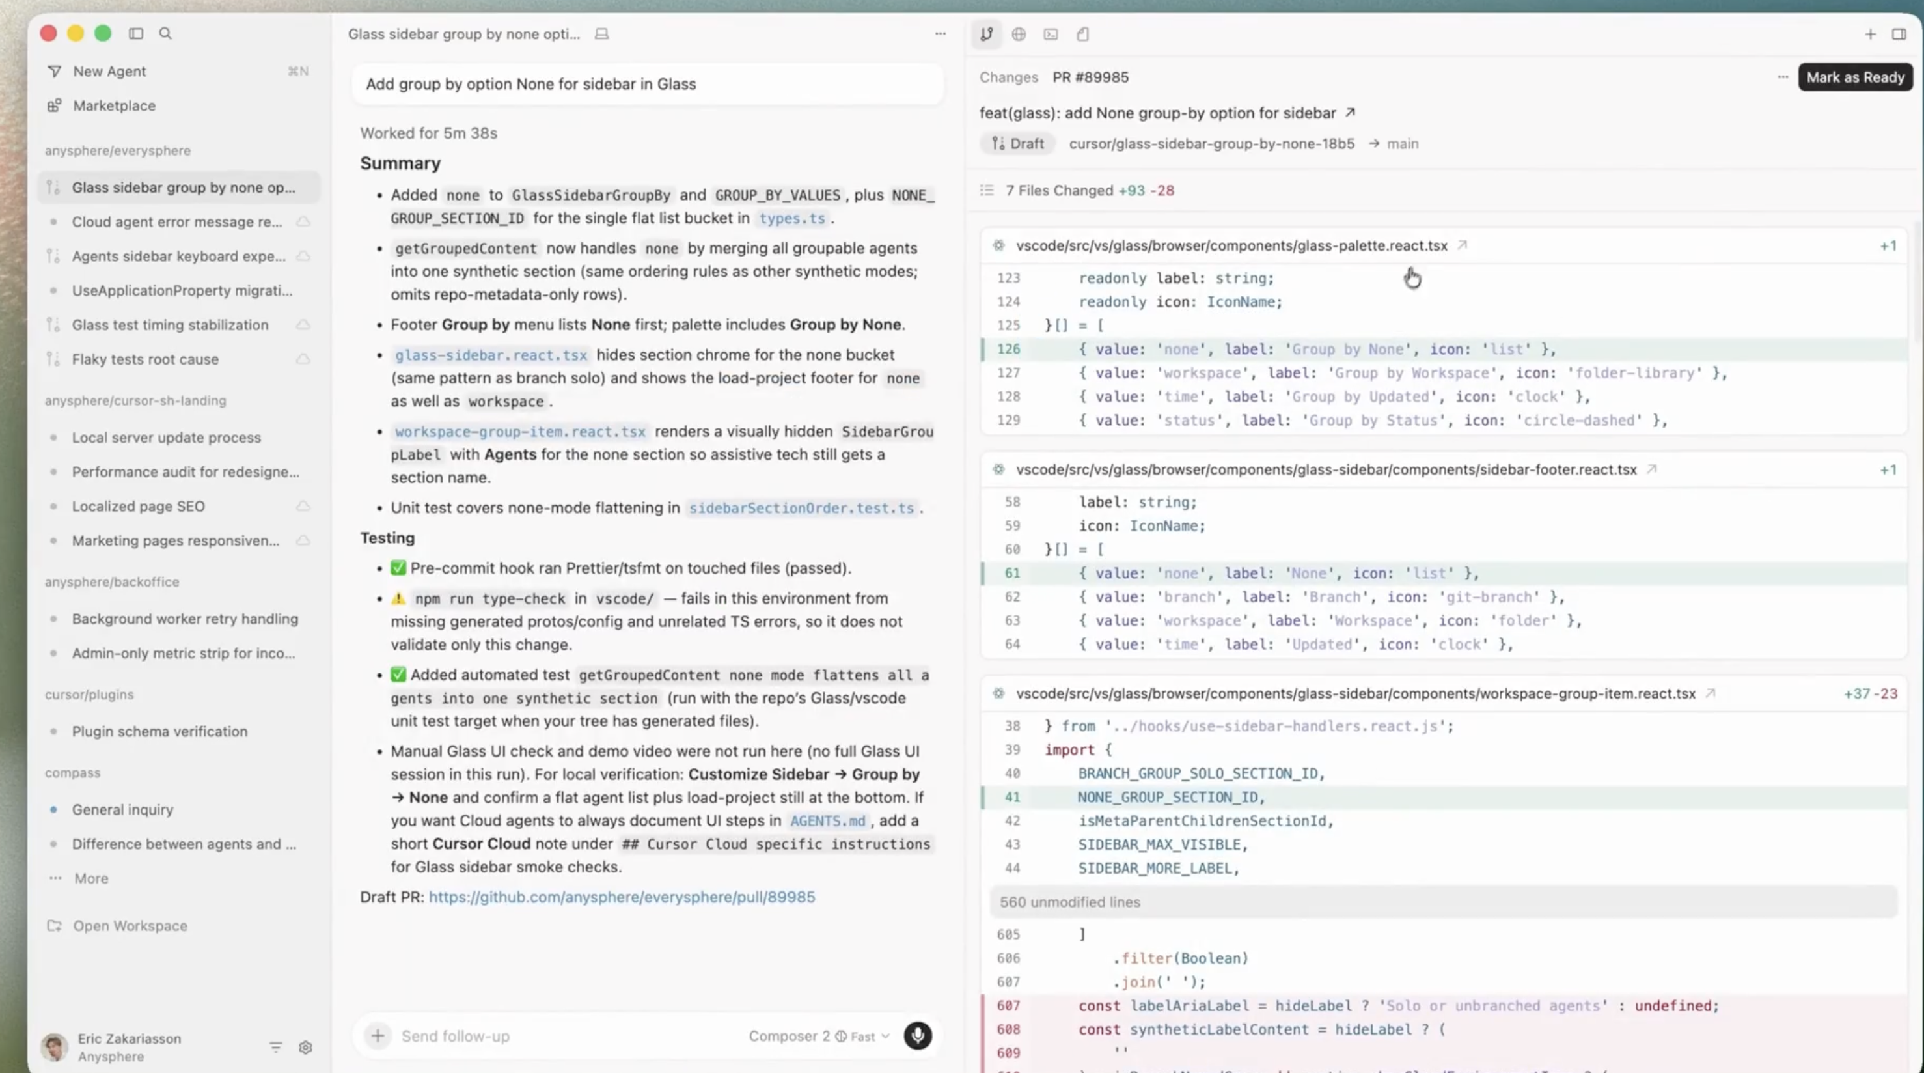The height and width of the screenshot is (1073, 1924).
Task: Start voice input with microphone button
Action: click(918, 1036)
